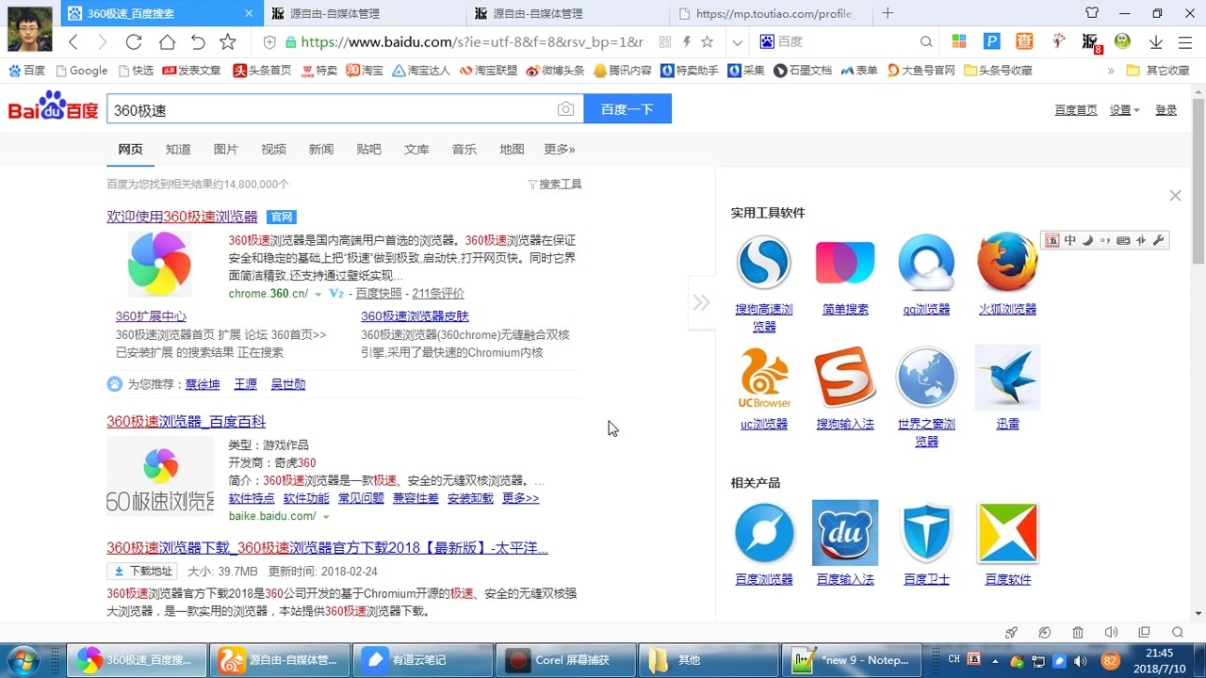
Task: Open the 迅雷 icon
Action: click(1007, 377)
